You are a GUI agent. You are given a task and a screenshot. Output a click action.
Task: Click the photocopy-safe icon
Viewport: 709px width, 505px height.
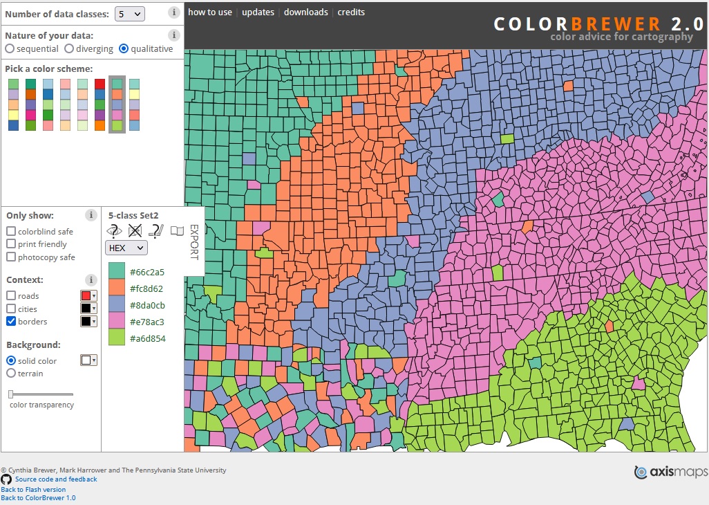[x=155, y=231]
